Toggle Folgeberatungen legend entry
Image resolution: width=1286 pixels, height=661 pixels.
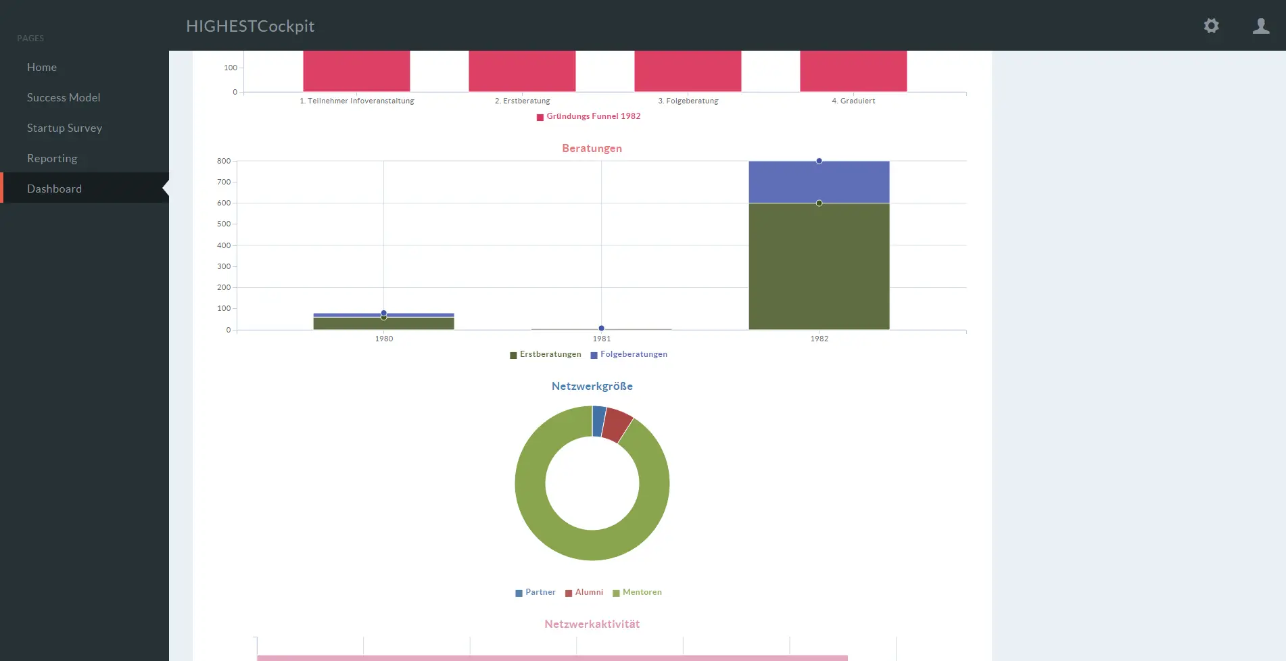coord(629,354)
